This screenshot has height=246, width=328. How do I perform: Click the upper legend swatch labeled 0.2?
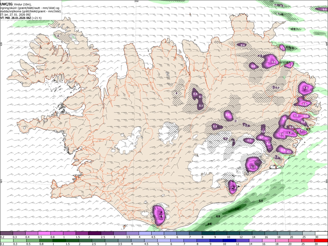[x=6, y=233]
